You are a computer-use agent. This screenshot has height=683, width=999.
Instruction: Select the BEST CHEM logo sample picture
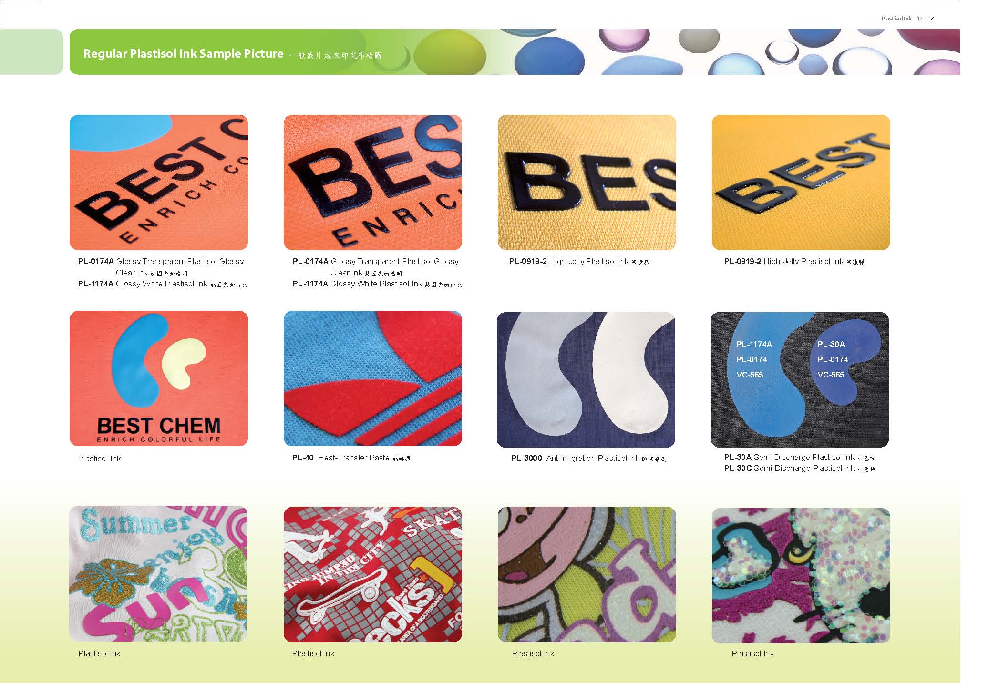click(159, 378)
